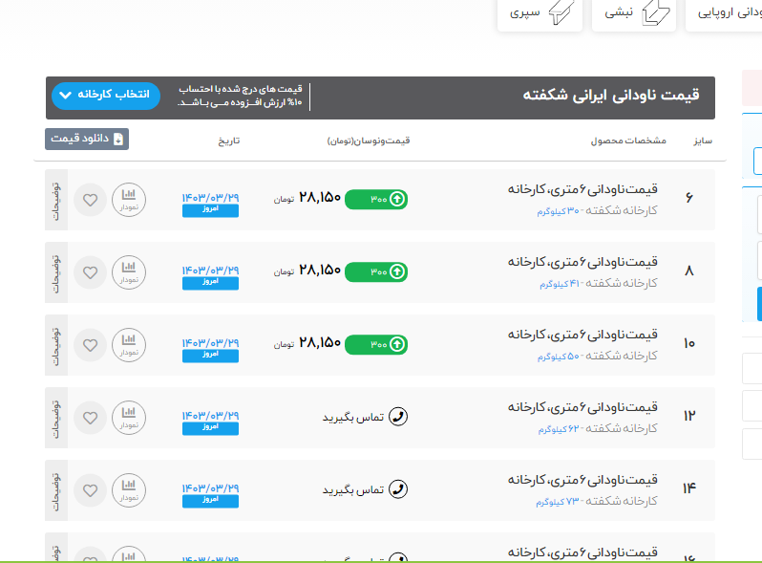
Task: Click the نمودار icon in size 10 row
Action: [x=129, y=344]
